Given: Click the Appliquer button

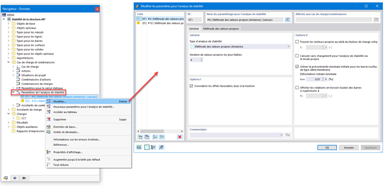Looking at the screenshot, I should coord(370,147).
